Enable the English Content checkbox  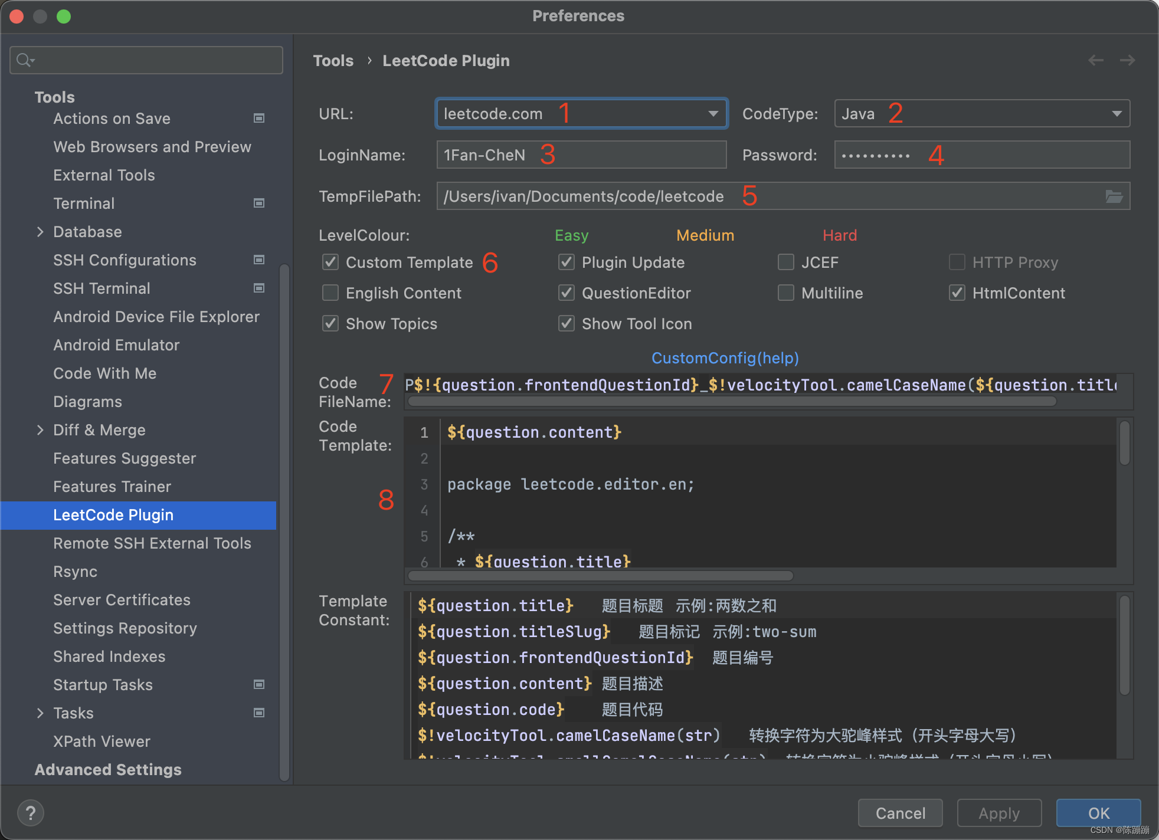(x=330, y=293)
